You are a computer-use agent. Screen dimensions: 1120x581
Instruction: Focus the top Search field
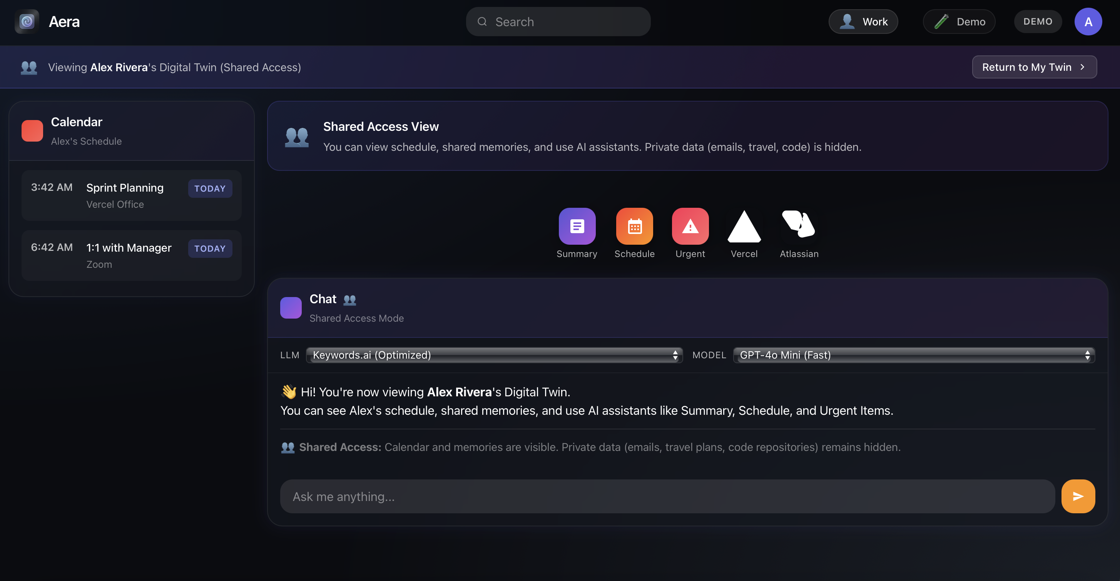558,21
